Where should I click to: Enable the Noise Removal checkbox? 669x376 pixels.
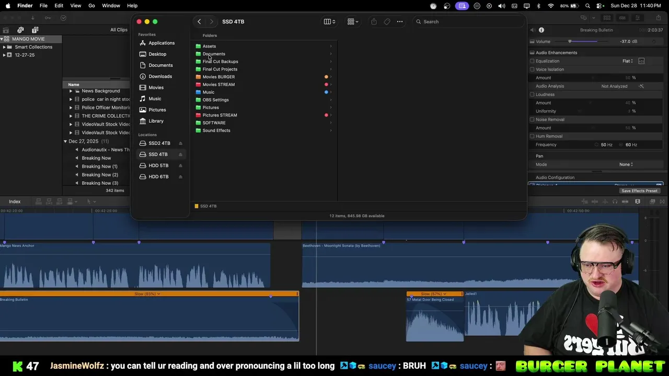pos(532,120)
